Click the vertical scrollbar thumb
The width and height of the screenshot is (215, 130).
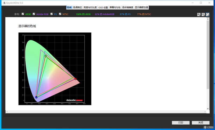pos(208,55)
